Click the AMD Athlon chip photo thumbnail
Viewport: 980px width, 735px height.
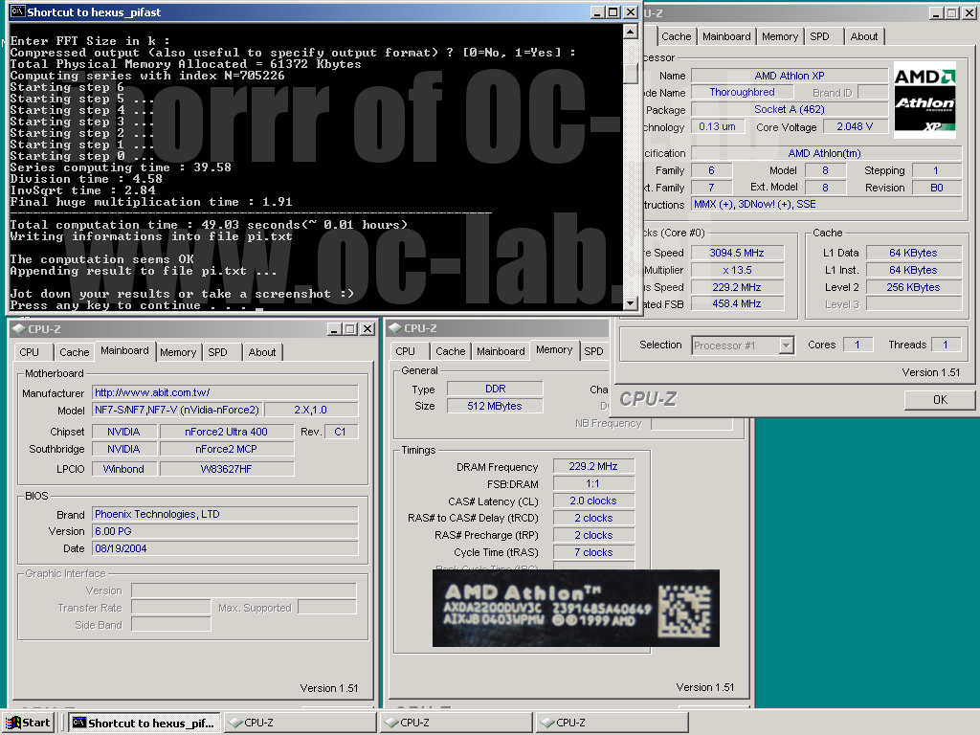tap(575, 608)
